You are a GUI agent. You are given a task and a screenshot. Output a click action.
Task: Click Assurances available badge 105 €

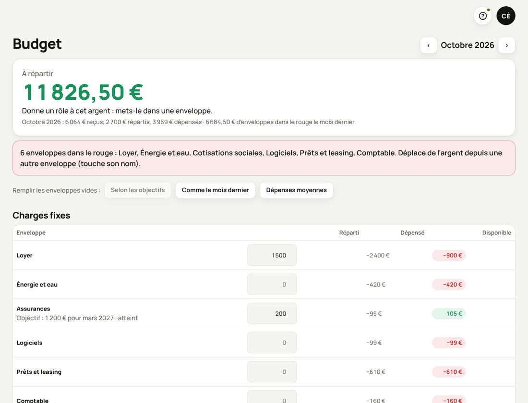[449, 313]
